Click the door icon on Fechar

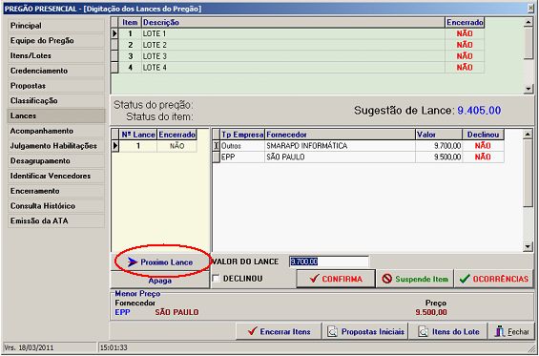[500, 332]
